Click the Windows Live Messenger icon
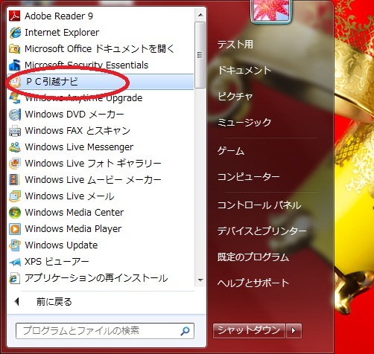The width and height of the screenshot is (374, 354). 15,147
